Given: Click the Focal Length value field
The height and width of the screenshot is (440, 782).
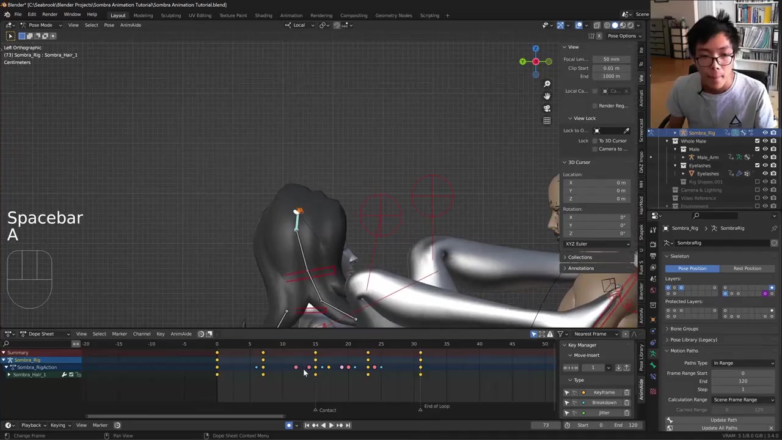Looking at the screenshot, I should point(611,59).
